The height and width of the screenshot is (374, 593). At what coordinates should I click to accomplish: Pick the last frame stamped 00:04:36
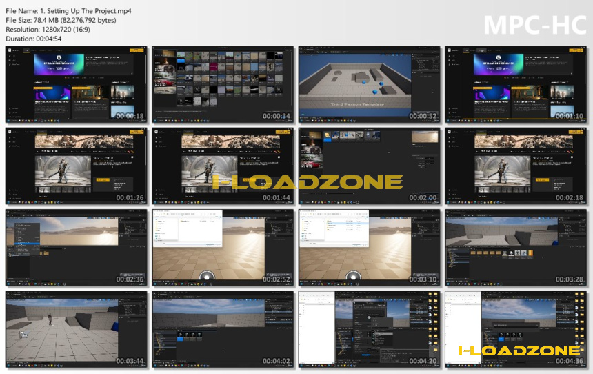click(x=516, y=329)
